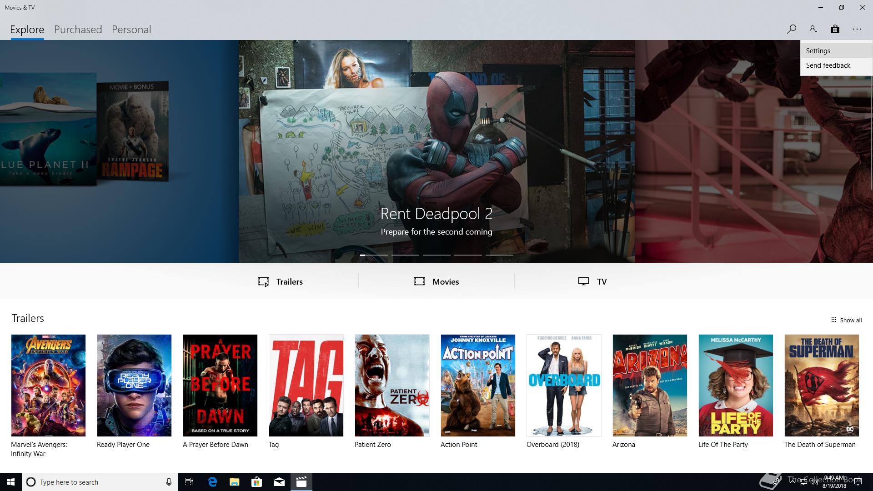The height and width of the screenshot is (491, 873).
Task: Switch to the Explore tab
Action: (27, 30)
